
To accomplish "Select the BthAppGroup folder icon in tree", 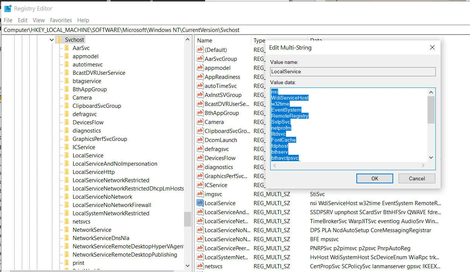I will pos(67,89).
